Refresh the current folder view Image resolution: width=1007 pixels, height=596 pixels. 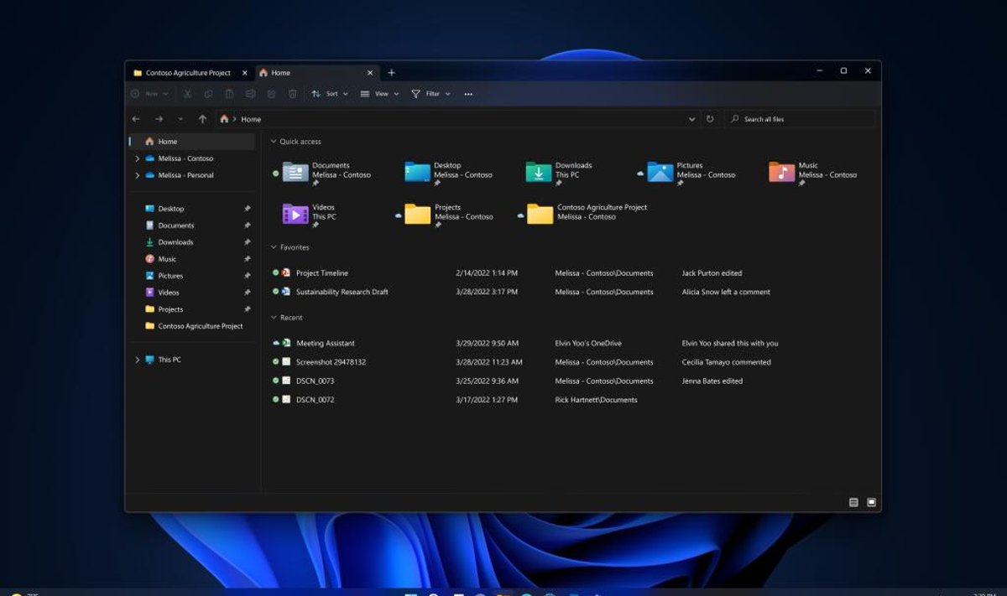point(710,119)
